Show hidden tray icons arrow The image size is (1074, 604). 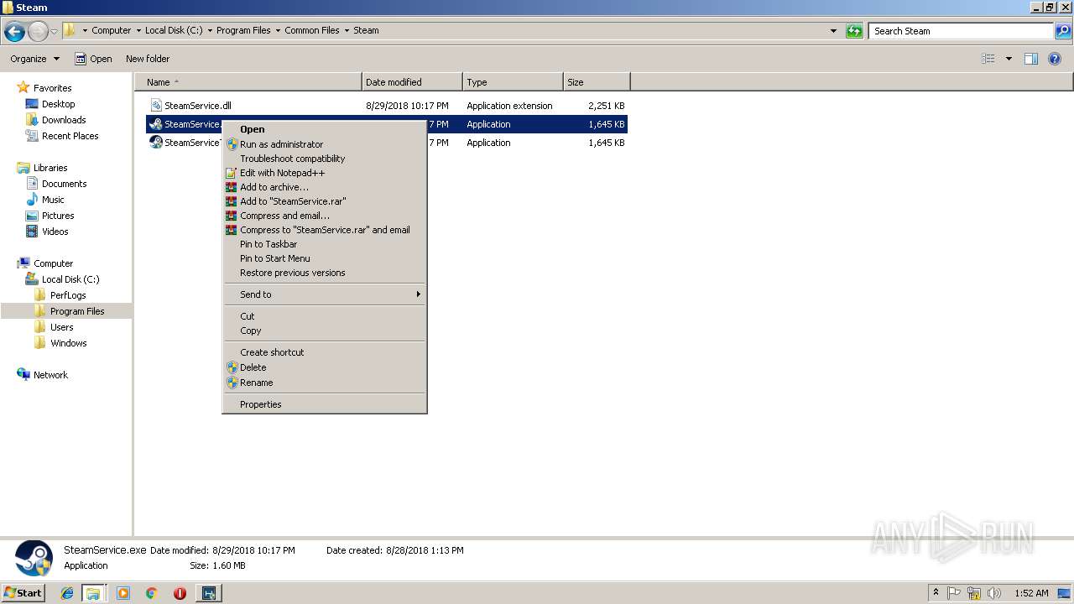coord(936,593)
